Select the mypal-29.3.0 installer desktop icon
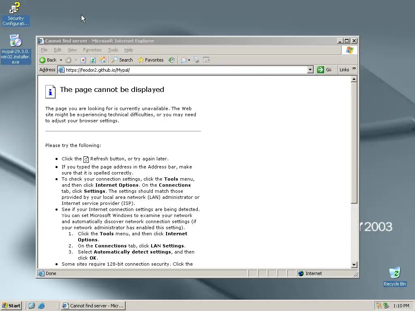The height and width of the screenshot is (311, 415). (x=15, y=49)
